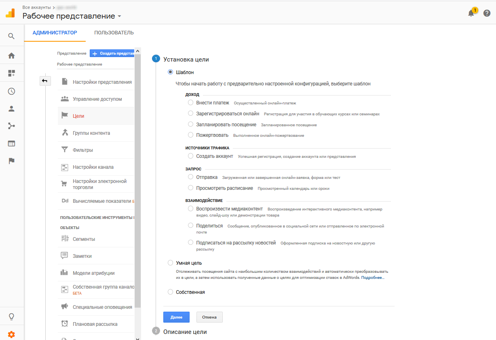Expand step 2 'Описание цели'
Viewport: 496px width, 340px height.
pos(185,332)
